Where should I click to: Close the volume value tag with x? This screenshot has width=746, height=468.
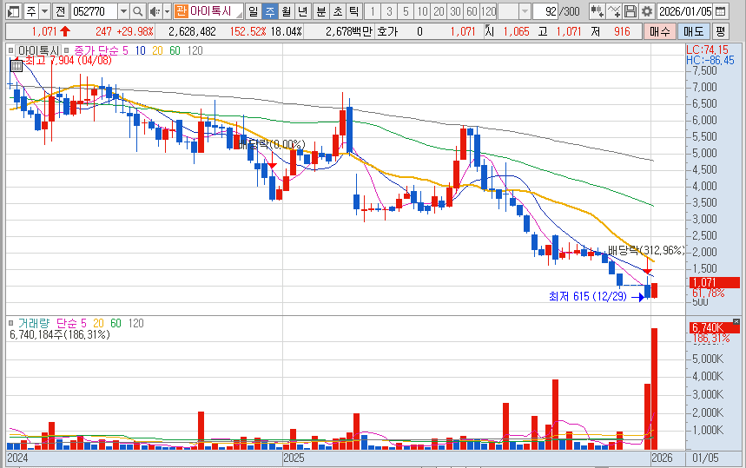click(x=736, y=322)
